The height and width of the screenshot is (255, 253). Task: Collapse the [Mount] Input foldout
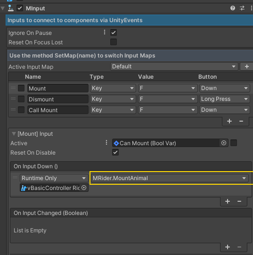[x=14, y=134]
